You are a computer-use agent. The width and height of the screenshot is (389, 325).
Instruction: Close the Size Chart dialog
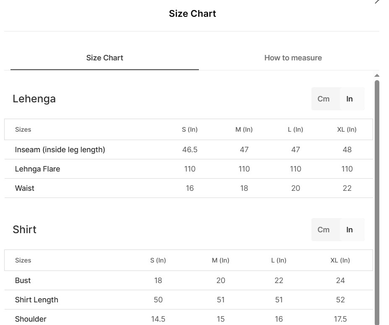[x=377, y=2]
